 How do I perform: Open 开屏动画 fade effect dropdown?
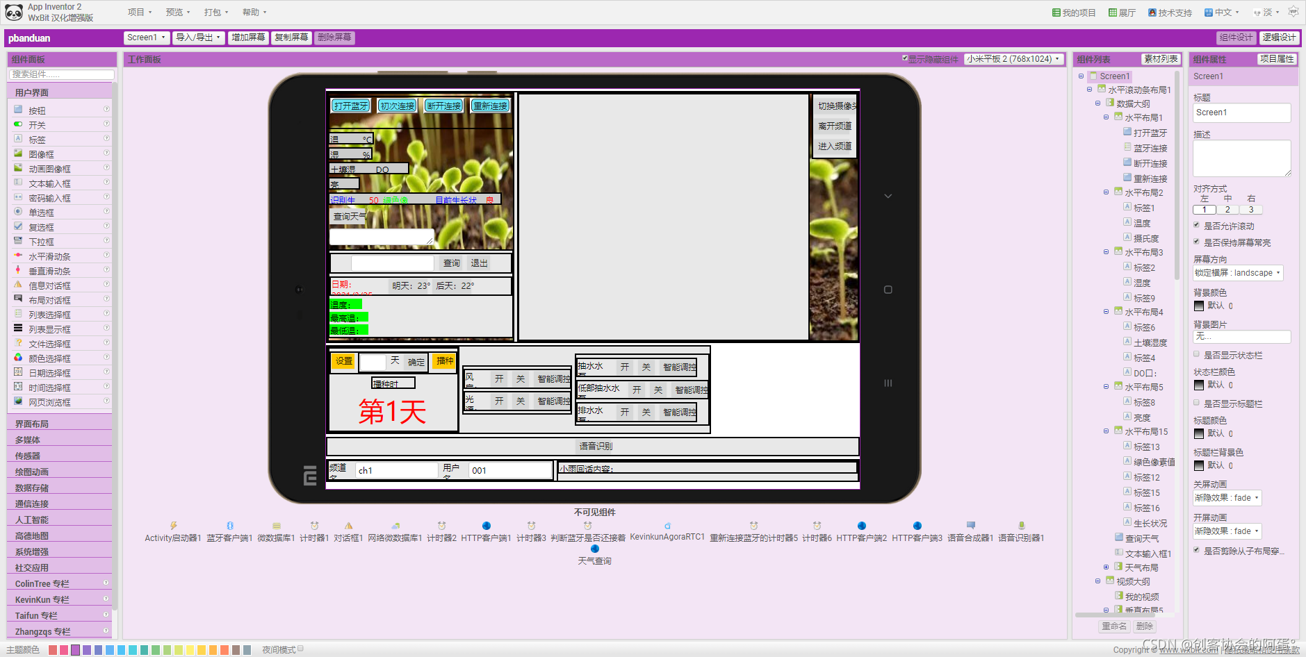click(1227, 531)
